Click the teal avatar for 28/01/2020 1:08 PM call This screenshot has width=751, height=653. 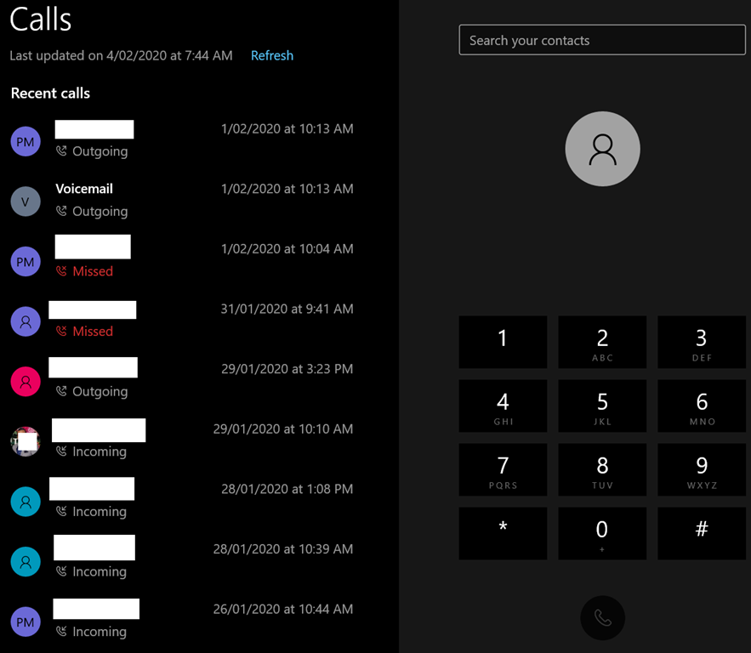point(26,502)
